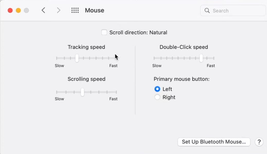Open help with the question mark button
Image resolution: width=267 pixels, height=154 pixels.
(259, 142)
